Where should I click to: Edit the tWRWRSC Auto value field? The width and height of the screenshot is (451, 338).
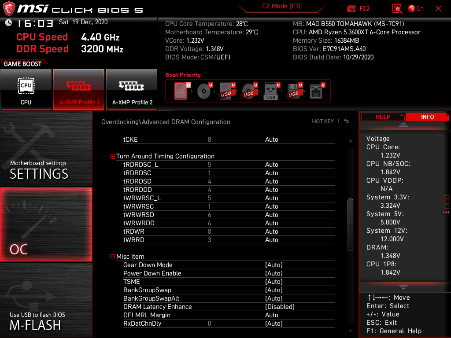(x=271, y=206)
